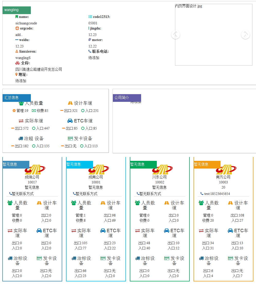Click the card icon beside summary 发卡设备
256x284 pixels.
[x=70, y=139]
